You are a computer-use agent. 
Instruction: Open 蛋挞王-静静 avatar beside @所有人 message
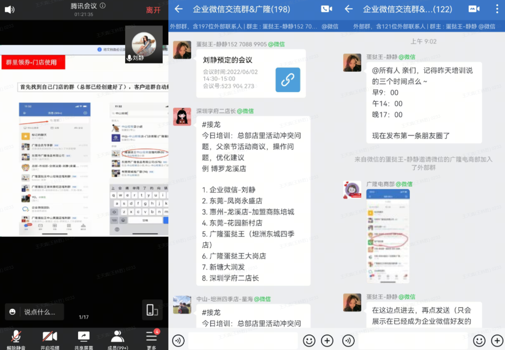[x=352, y=63]
